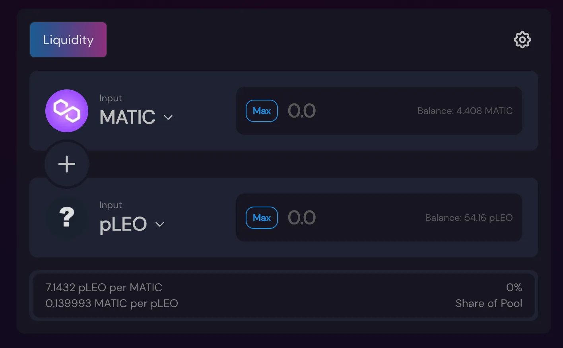The width and height of the screenshot is (563, 348).
Task: Click the Balance: 54.16 pLEO text
Action: [x=469, y=218]
